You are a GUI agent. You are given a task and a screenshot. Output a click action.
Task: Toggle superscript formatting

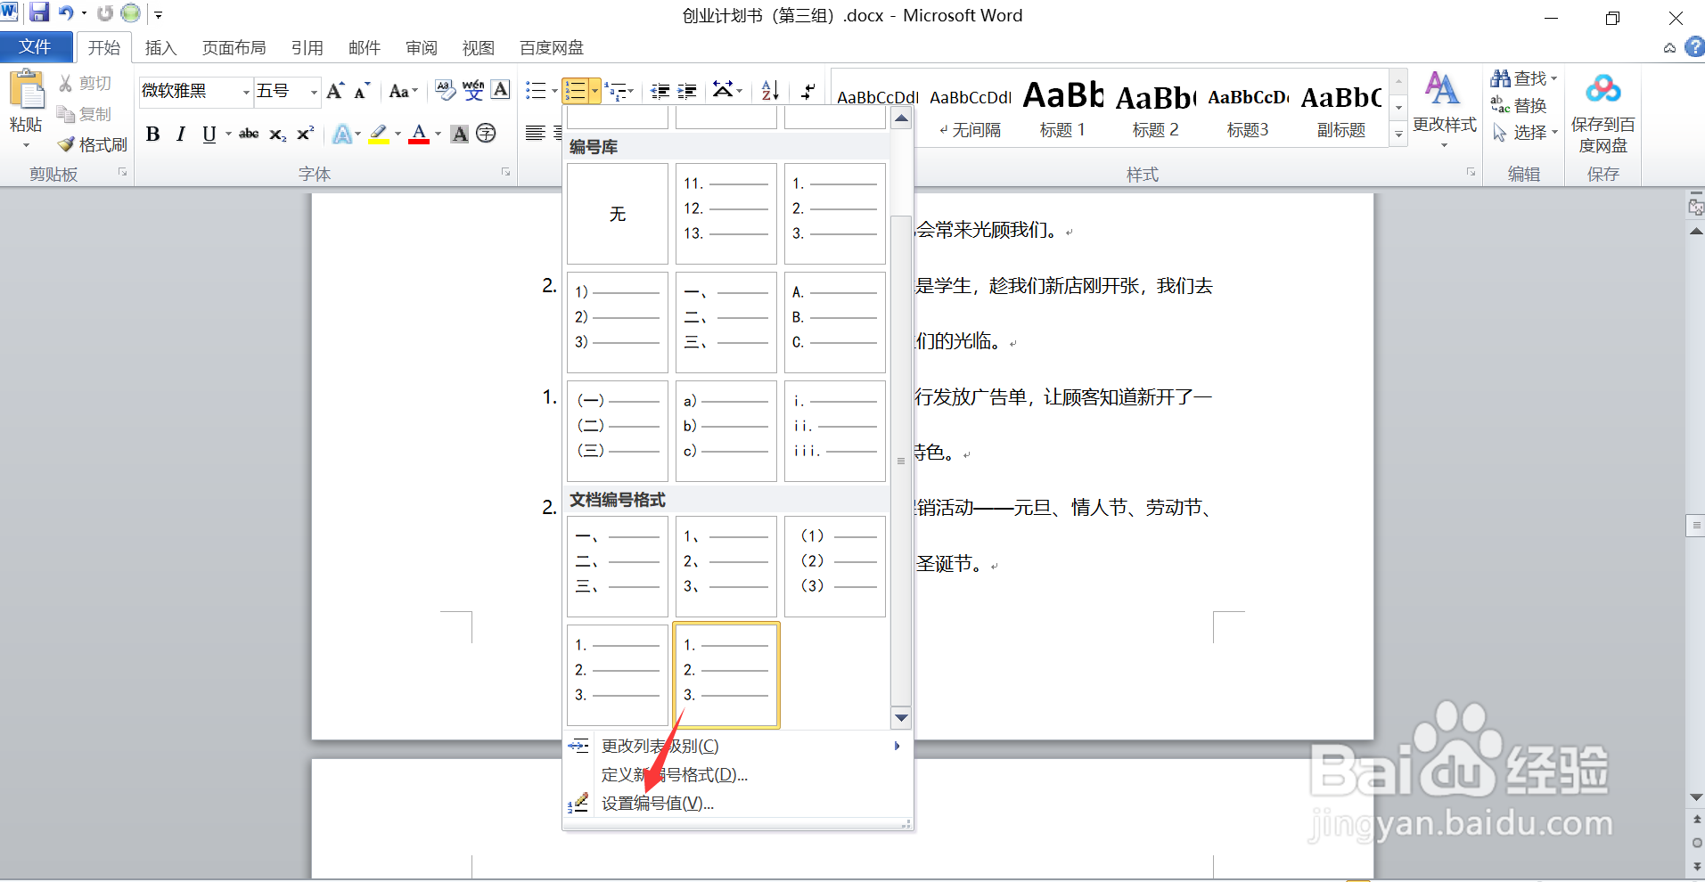pos(305,135)
